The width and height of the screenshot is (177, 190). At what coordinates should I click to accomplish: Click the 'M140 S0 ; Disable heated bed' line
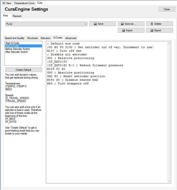point(72,80)
